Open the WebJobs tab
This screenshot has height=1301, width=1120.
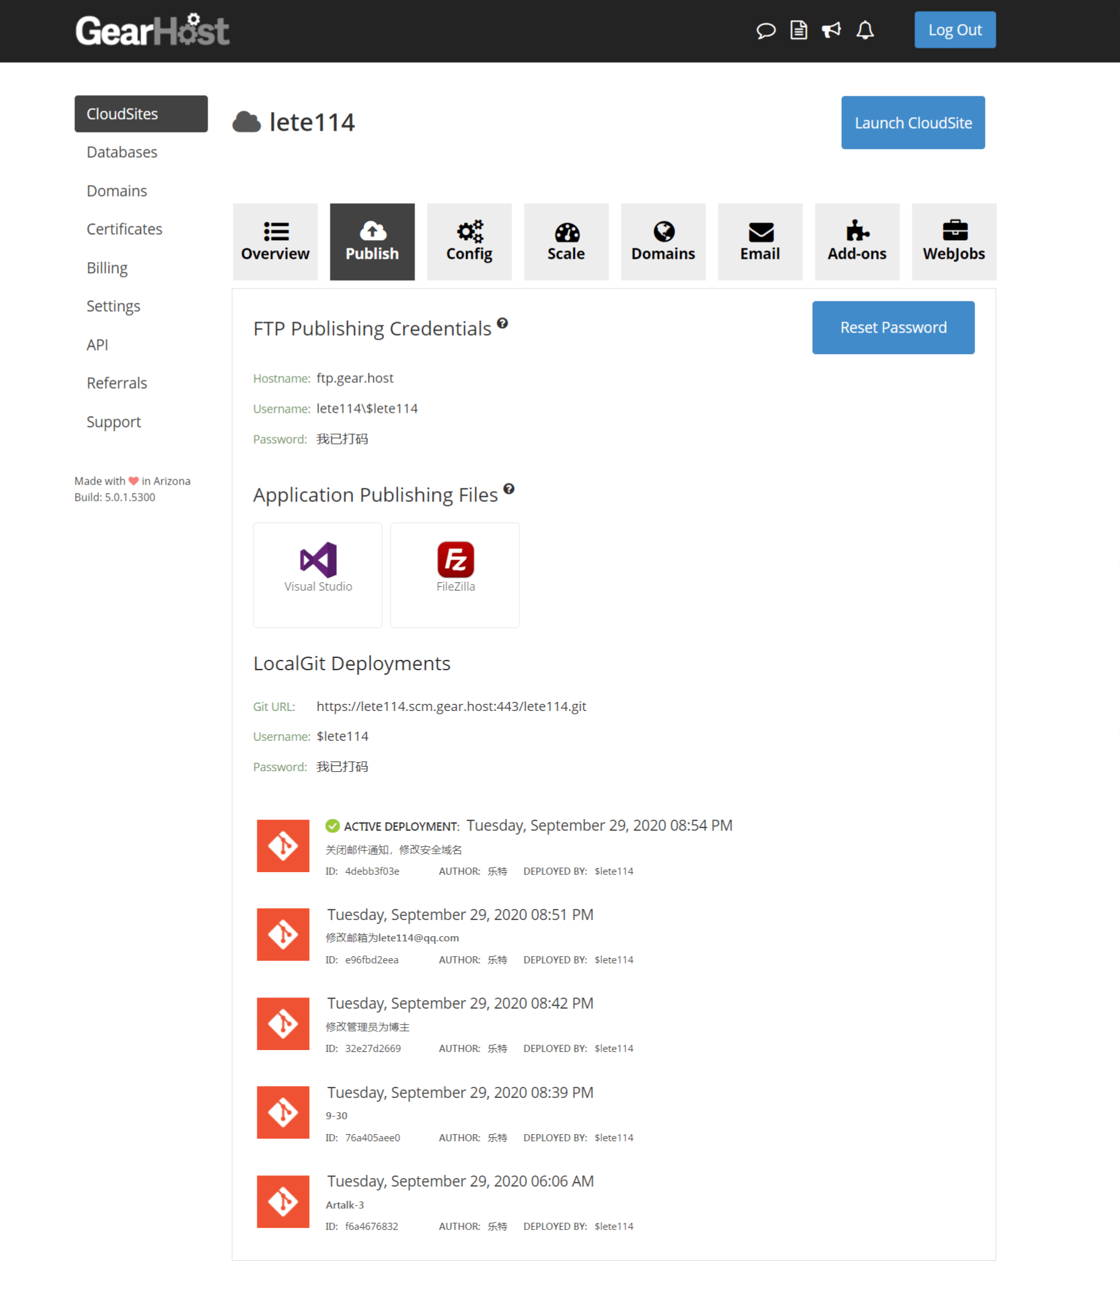pyautogui.click(x=954, y=242)
